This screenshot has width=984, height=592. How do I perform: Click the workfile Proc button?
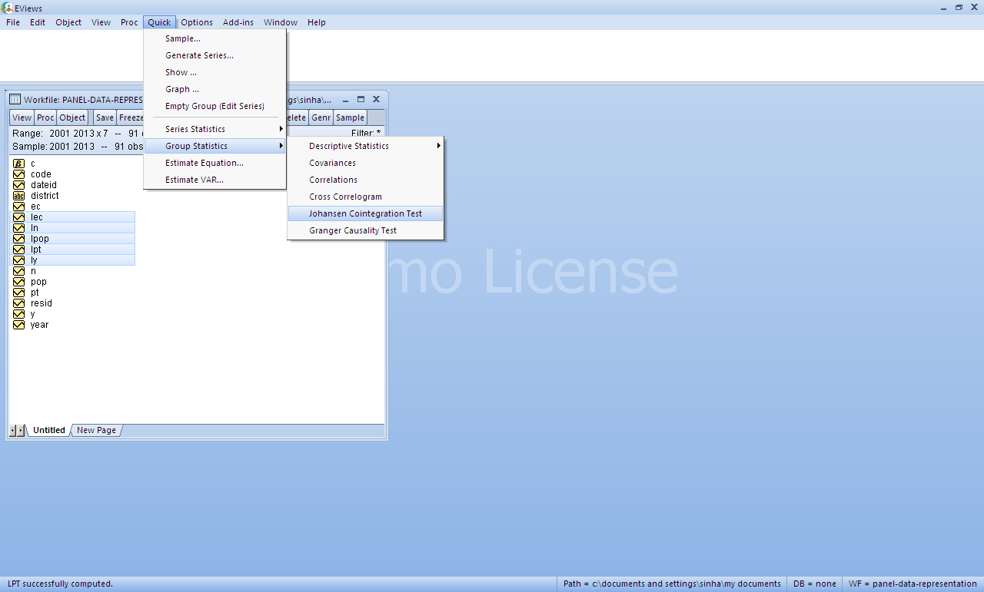click(45, 117)
